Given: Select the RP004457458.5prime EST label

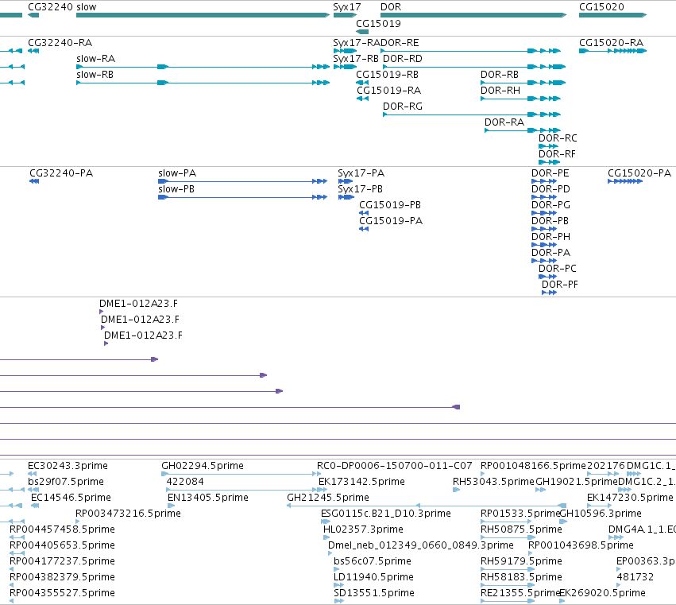Looking at the screenshot, I should coord(63,529).
